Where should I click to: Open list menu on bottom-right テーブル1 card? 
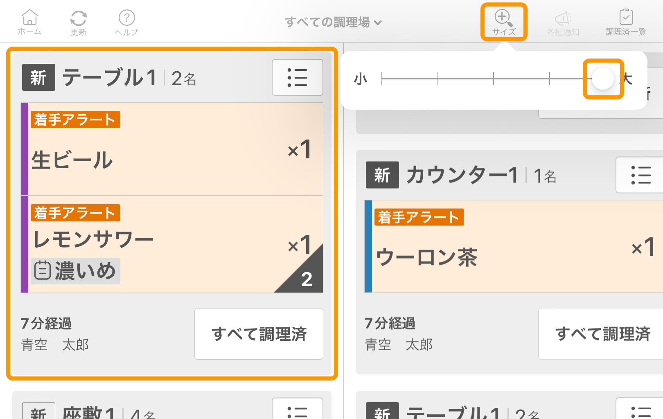pyautogui.click(x=640, y=408)
